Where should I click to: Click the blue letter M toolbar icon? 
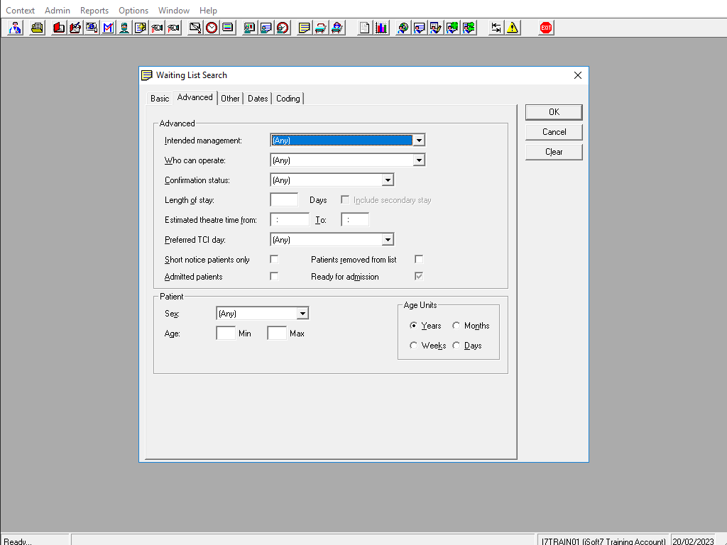coord(108,28)
